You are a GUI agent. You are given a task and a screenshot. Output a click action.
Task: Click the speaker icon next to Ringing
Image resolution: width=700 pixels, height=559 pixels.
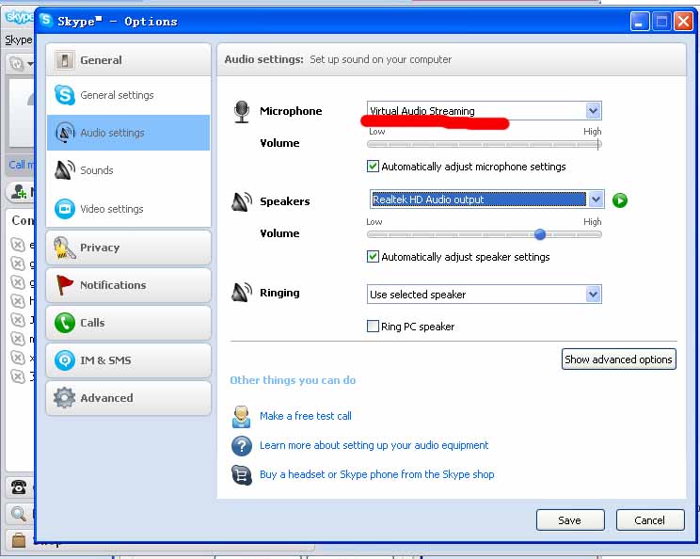tap(242, 293)
